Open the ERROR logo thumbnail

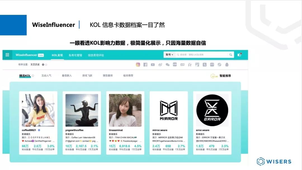(x=212, y=110)
